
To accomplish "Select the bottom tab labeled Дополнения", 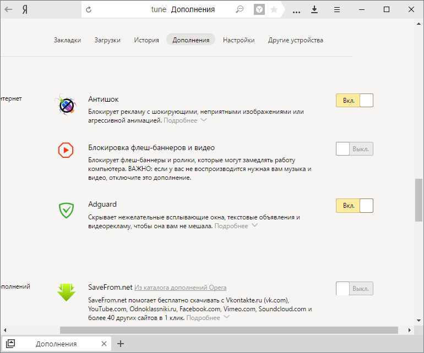I will pos(56,344).
